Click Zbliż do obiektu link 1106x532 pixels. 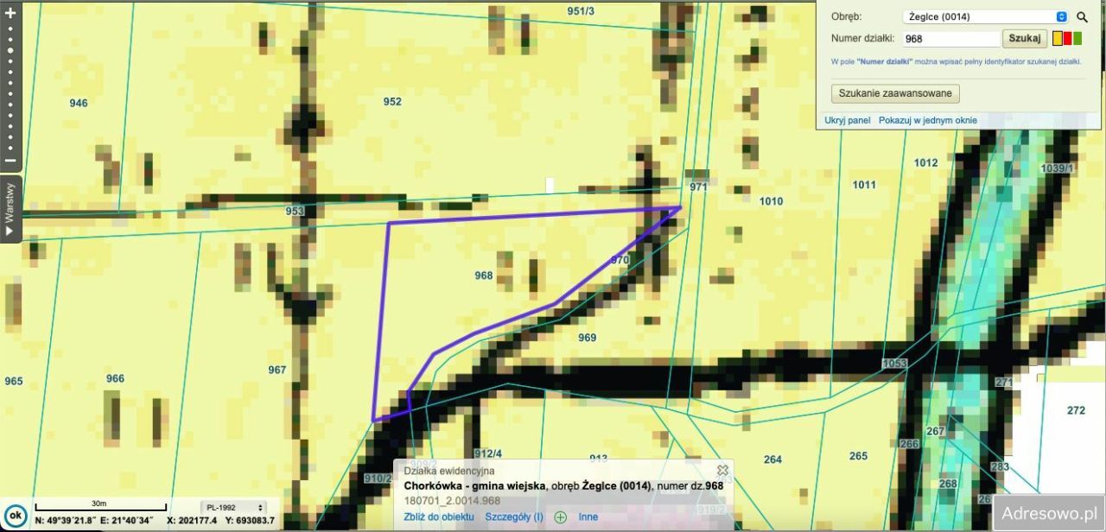click(439, 517)
